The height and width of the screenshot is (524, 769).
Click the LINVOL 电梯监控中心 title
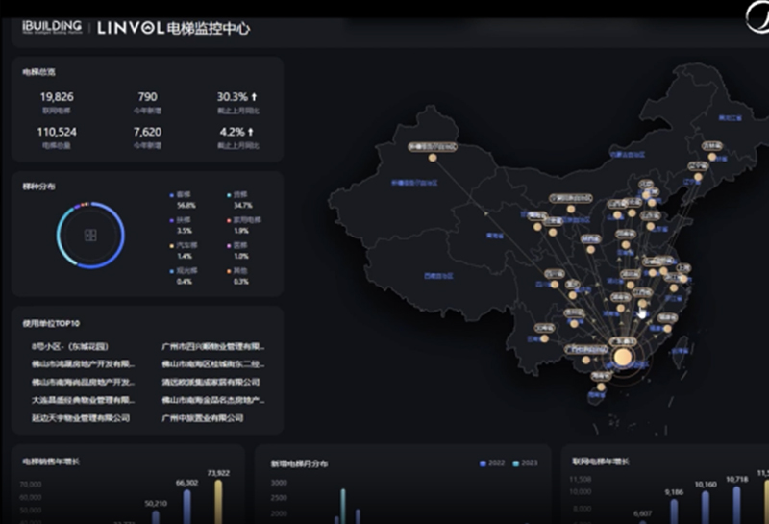174,29
